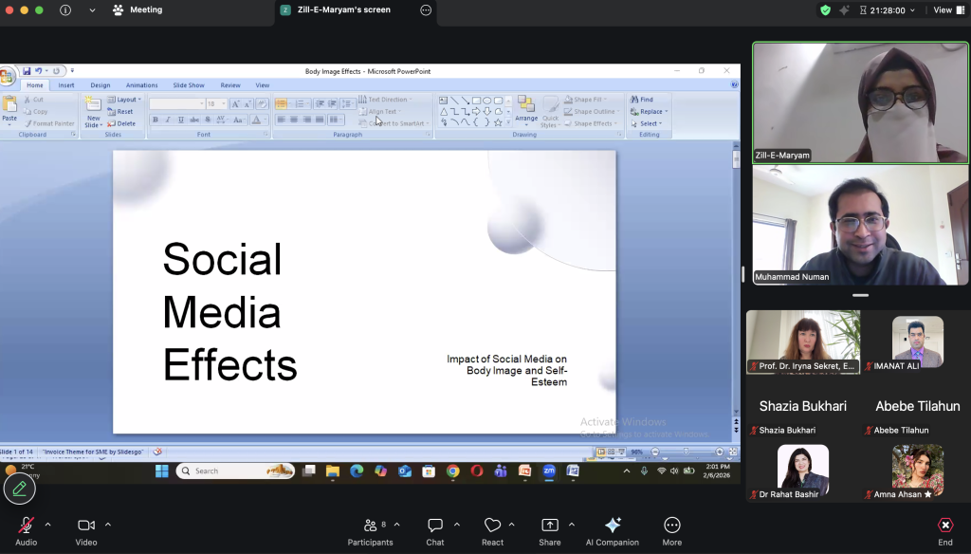971x554 pixels.
Task: Click the Find button in Editing group
Action: pyautogui.click(x=642, y=100)
